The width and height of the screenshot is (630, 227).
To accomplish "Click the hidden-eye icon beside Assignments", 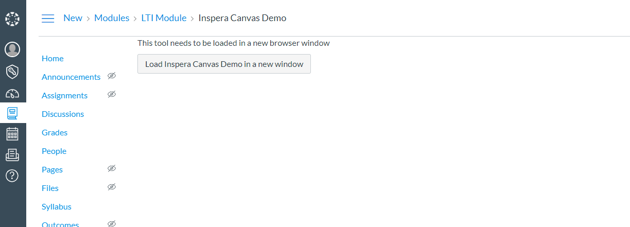I will [x=112, y=95].
